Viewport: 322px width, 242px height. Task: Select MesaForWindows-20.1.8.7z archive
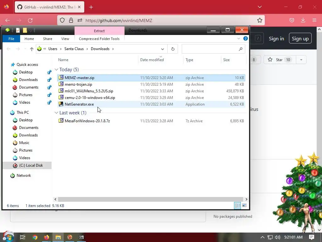point(151,121)
